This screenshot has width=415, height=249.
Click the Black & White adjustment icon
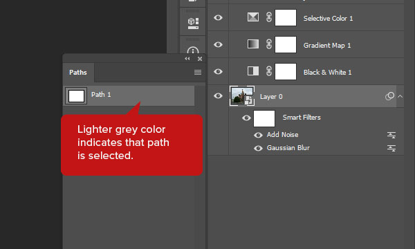tap(253, 71)
